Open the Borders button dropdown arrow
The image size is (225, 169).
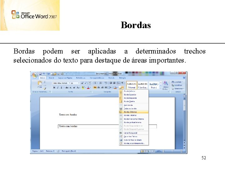[x=123, y=88]
